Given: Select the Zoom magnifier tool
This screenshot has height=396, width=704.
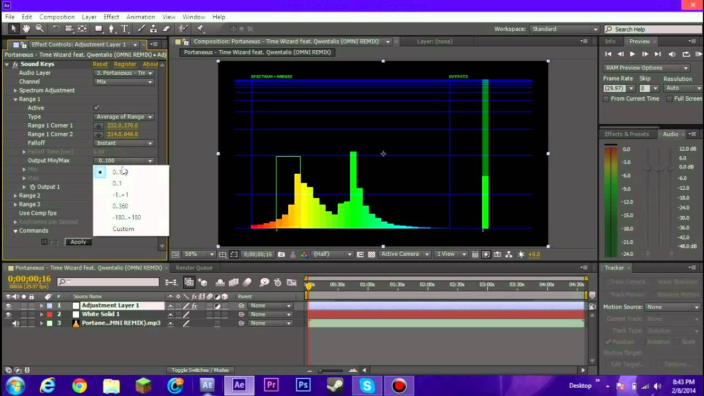Looking at the screenshot, I should [x=40, y=29].
